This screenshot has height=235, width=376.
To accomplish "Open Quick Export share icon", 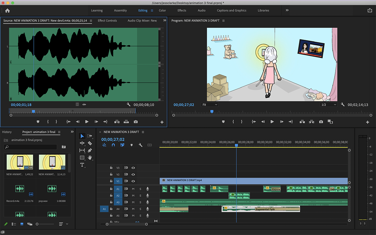I will (x=370, y=10).
